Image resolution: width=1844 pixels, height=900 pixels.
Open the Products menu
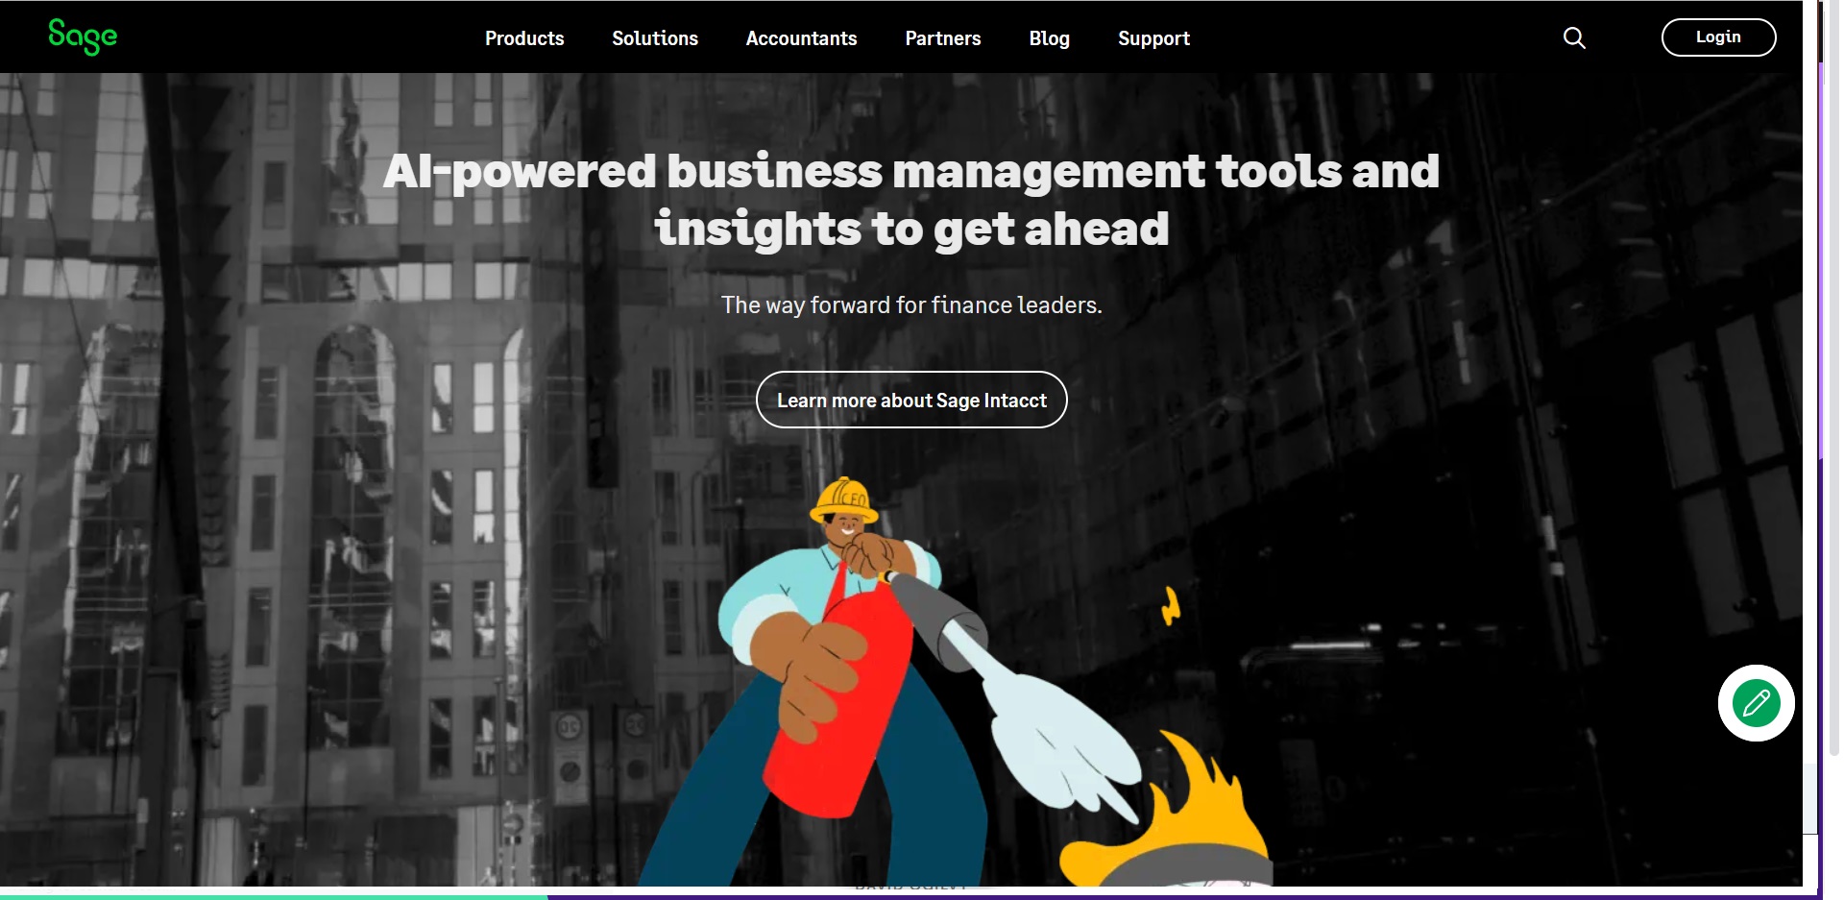coord(524,38)
